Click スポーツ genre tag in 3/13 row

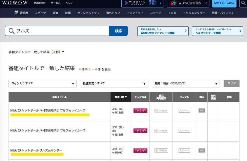(184, 110)
